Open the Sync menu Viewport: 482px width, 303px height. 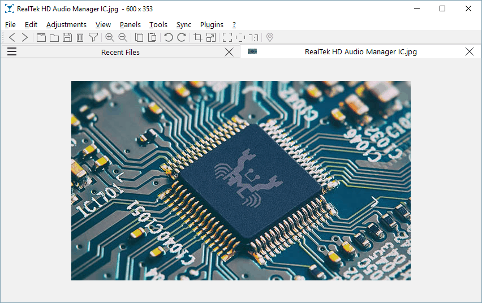coord(184,24)
